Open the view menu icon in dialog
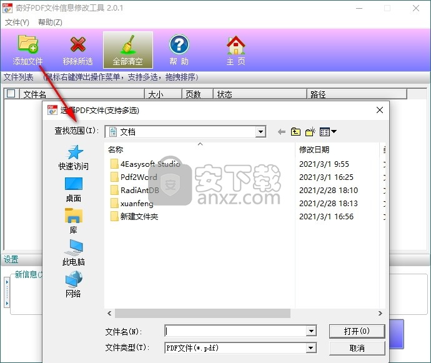 click(328, 132)
